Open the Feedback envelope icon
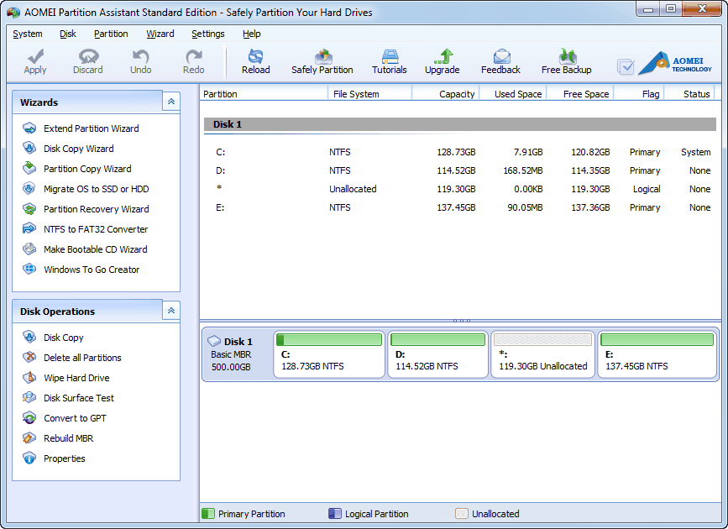The image size is (728, 529). pyautogui.click(x=502, y=56)
